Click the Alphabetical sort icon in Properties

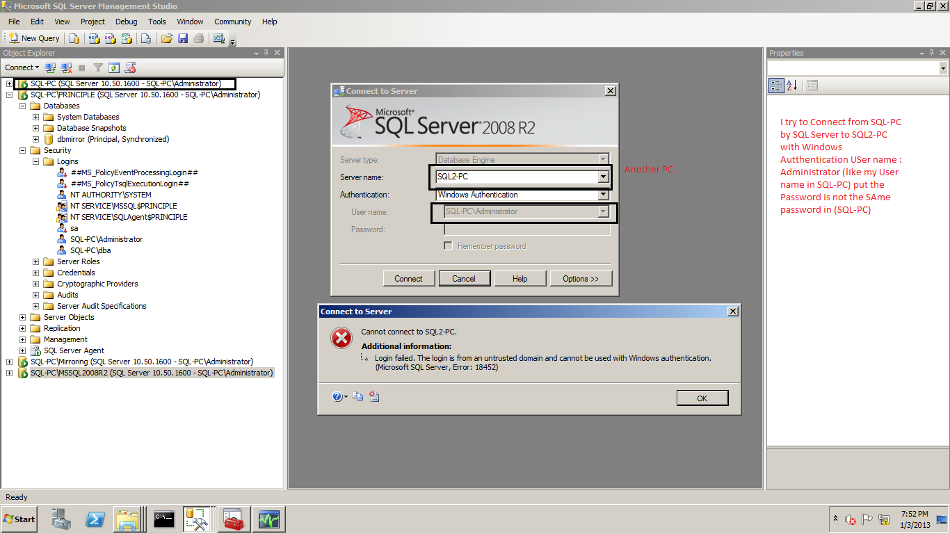791,86
